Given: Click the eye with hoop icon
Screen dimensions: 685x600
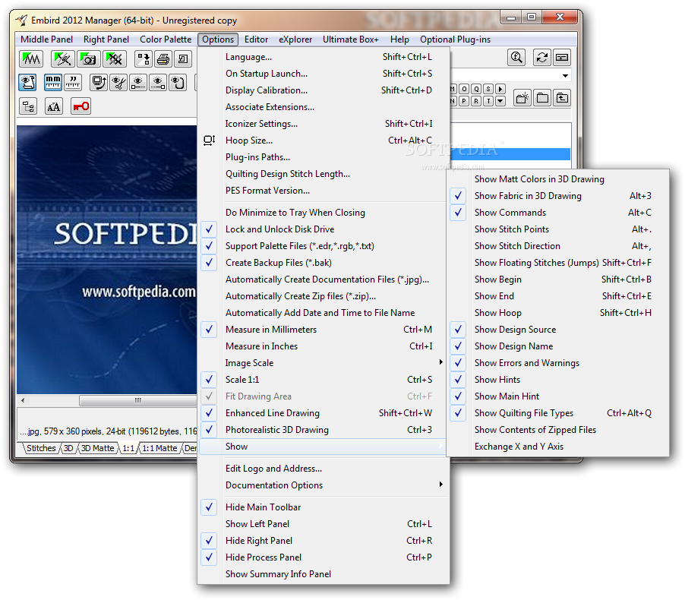Looking at the screenshot, I should pos(178,82).
